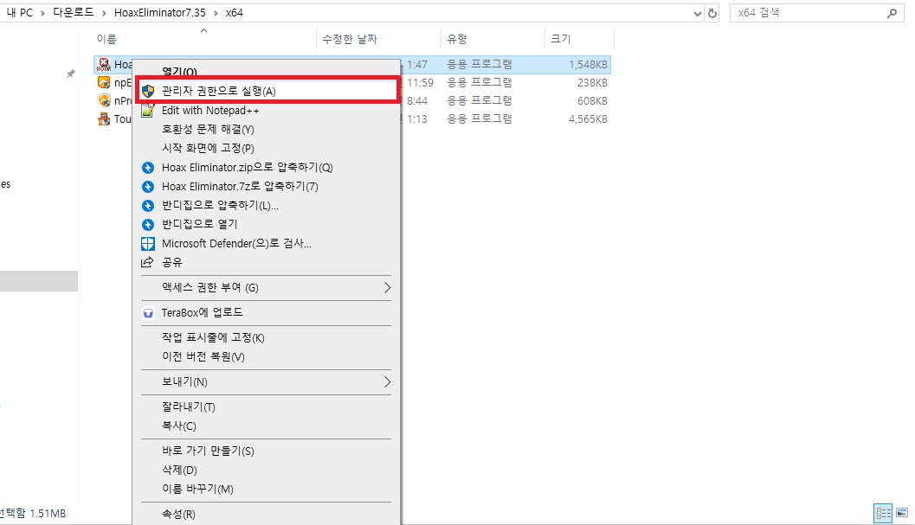
Task: Click the pin icon in the navigation pane
Action: coord(71,74)
